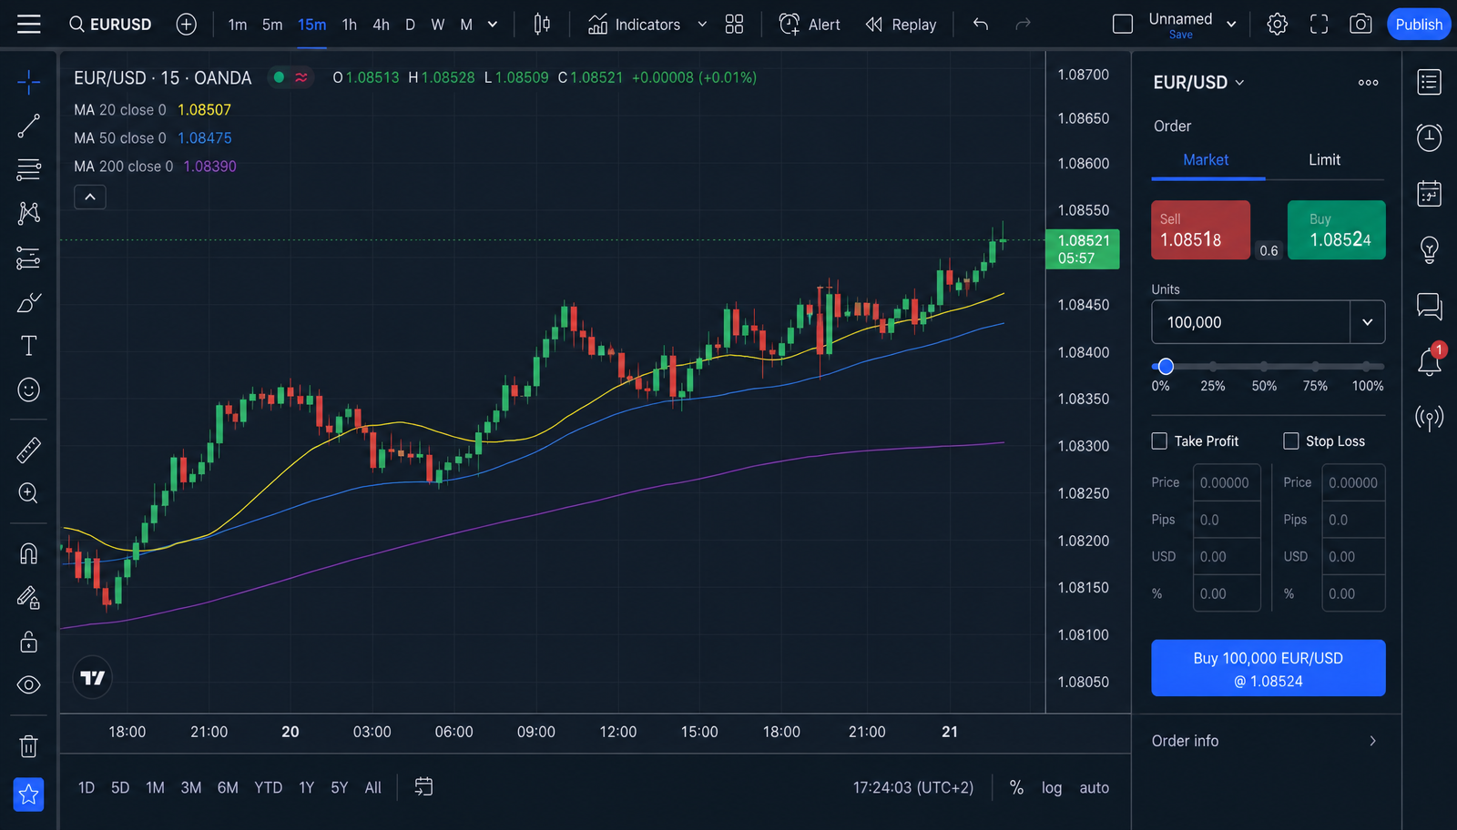Select the 1h timeframe
This screenshot has width=1457, height=830.
350,25
